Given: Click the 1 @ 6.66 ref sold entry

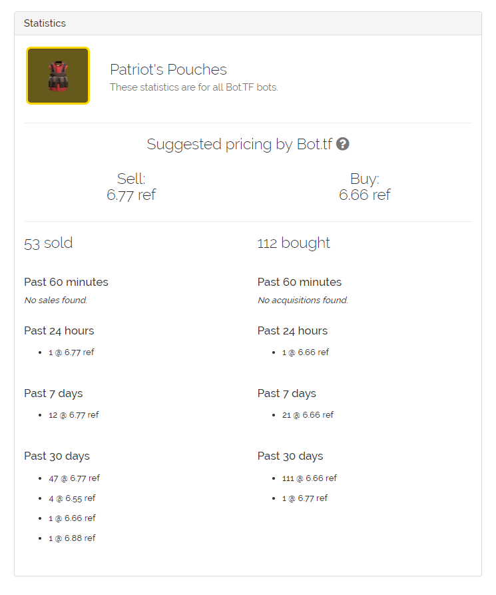Looking at the screenshot, I should [x=72, y=518].
